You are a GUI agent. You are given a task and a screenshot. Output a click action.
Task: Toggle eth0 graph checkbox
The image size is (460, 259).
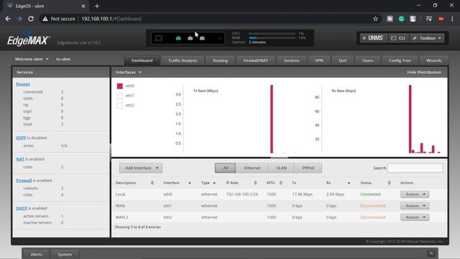(x=120, y=86)
